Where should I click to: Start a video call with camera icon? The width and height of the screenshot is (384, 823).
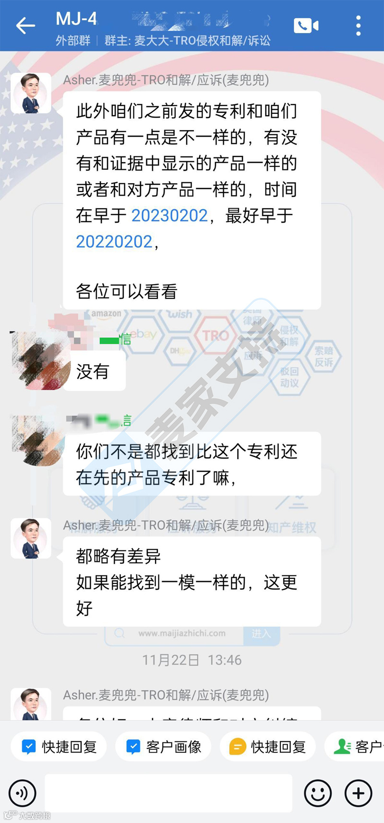(306, 25)
